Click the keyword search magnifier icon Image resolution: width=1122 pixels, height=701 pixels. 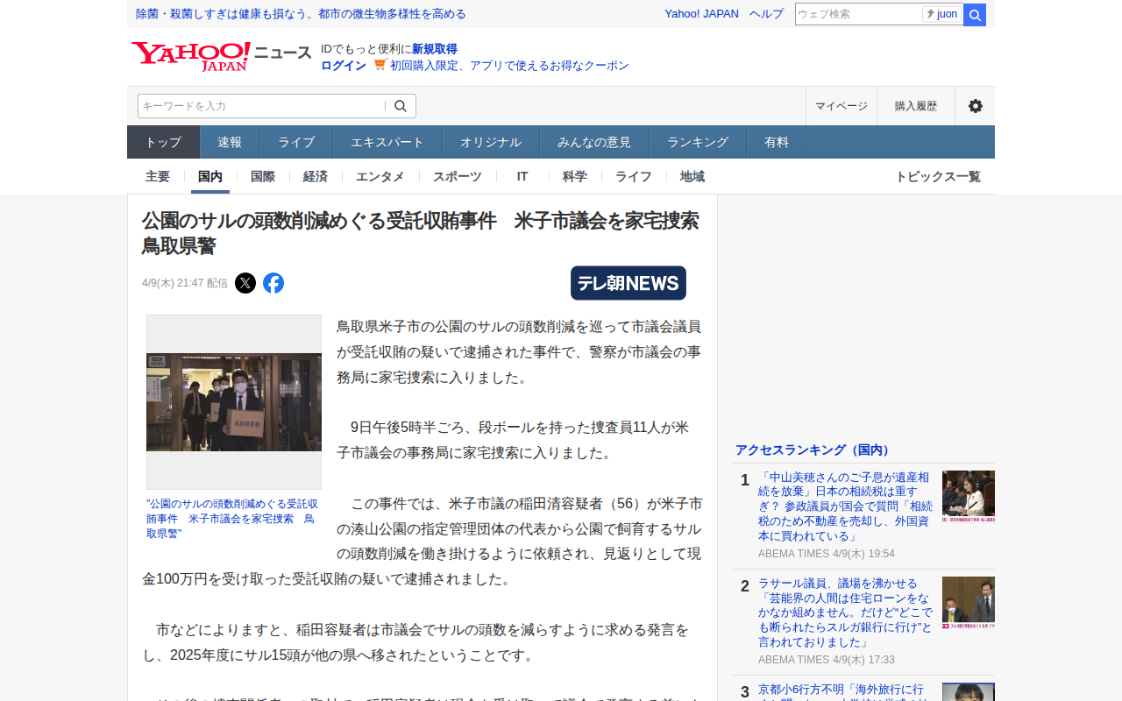[x=401, y=106]
